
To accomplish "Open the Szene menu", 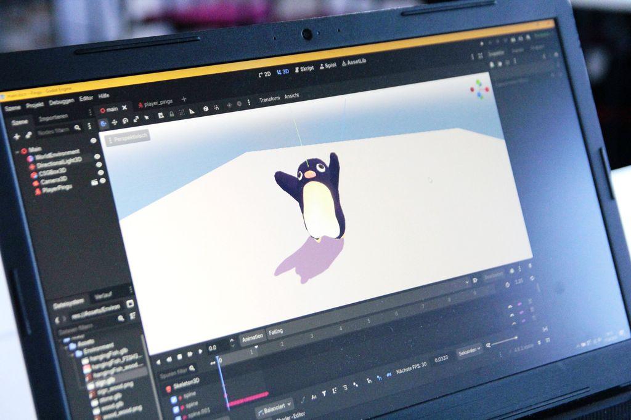I will tap(12, 108).
